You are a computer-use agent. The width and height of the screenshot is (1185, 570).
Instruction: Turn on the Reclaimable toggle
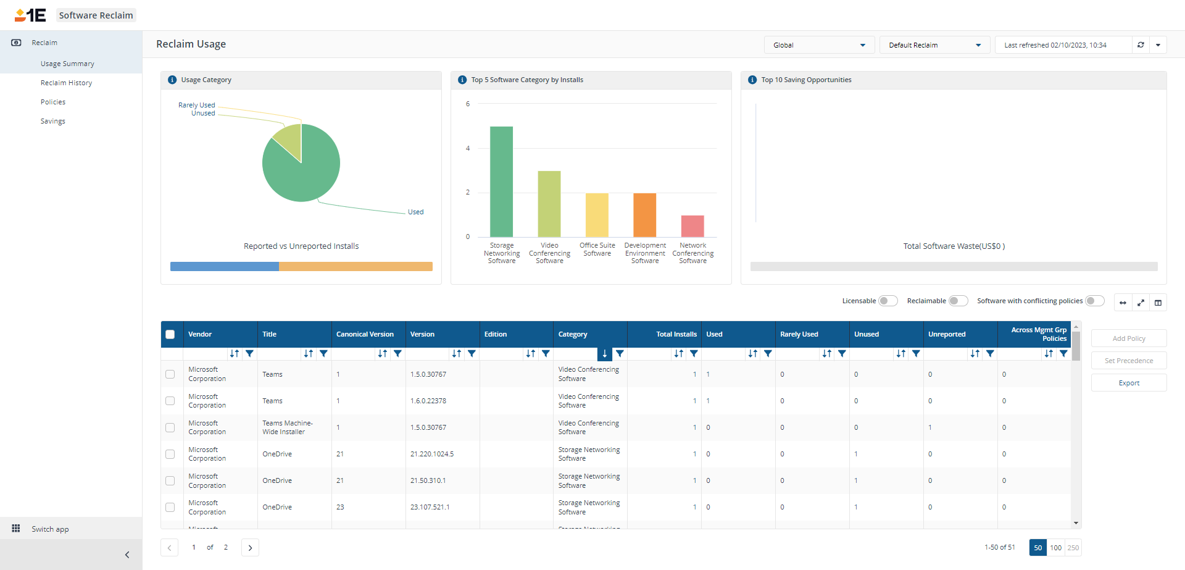pos(958,301)
